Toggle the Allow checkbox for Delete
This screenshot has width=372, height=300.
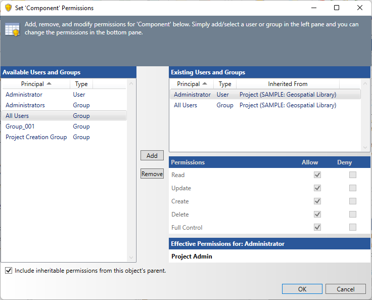[x=317, y=215]
